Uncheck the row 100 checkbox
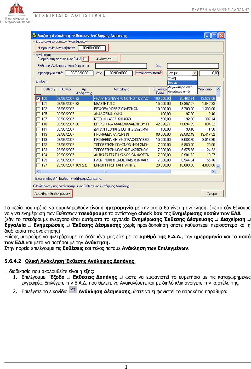Viewport: 251px width, 369px height. pyautogui.click(x=38, y=99)
